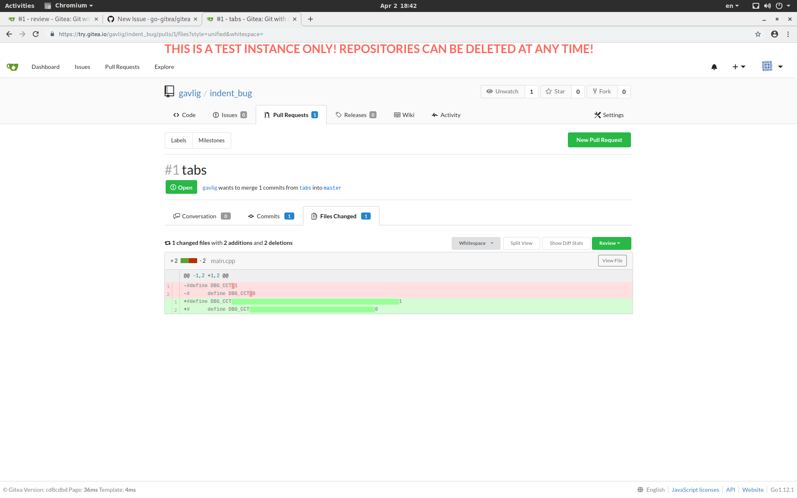Open the Gitea home page via the teapot logo
The width and height of the screenshot is (797, 498).
[x=12, y=66]
